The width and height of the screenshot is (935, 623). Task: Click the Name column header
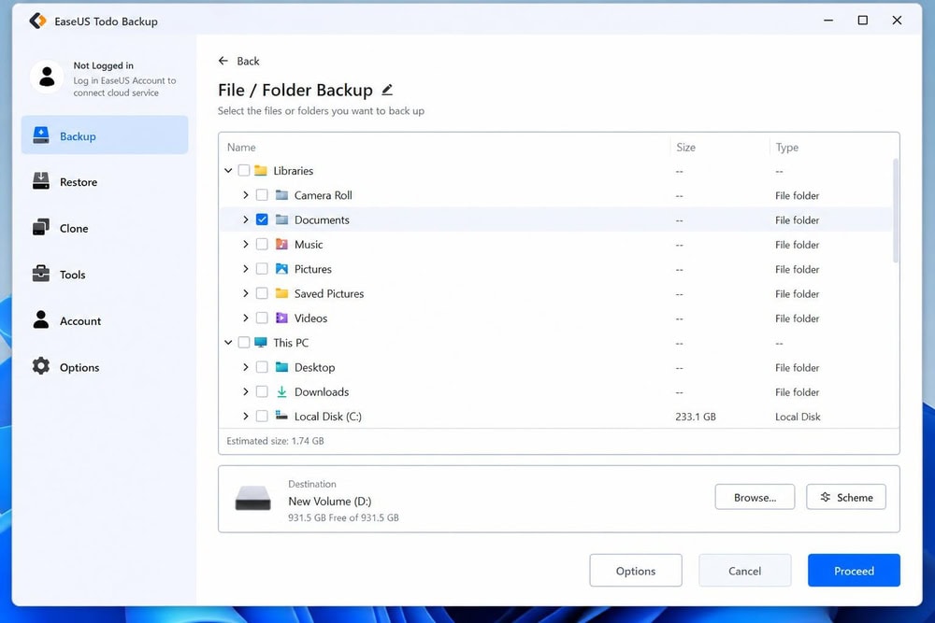tap(241, 148)
